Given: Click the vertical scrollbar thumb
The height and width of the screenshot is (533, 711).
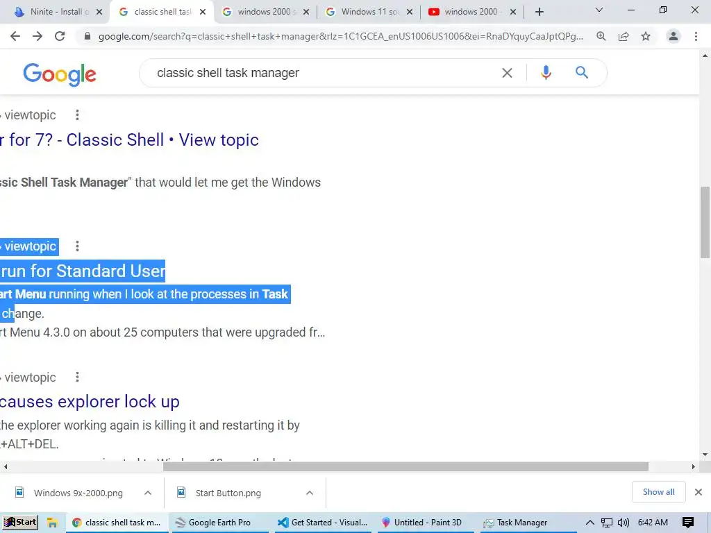Looking at the screenshot, I should pos(705,222).
